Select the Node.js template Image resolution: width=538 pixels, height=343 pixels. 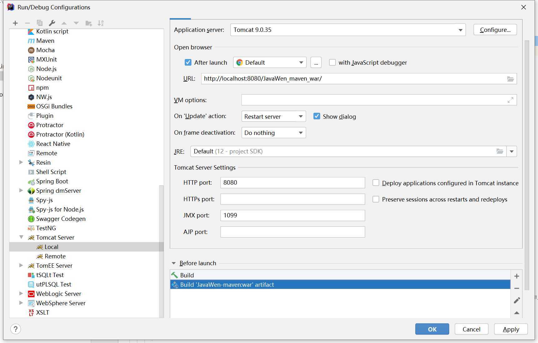pos(46,69)
